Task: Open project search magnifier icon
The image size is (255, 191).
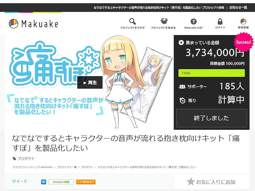Action: pyautogui.click(x=132, y=21)
